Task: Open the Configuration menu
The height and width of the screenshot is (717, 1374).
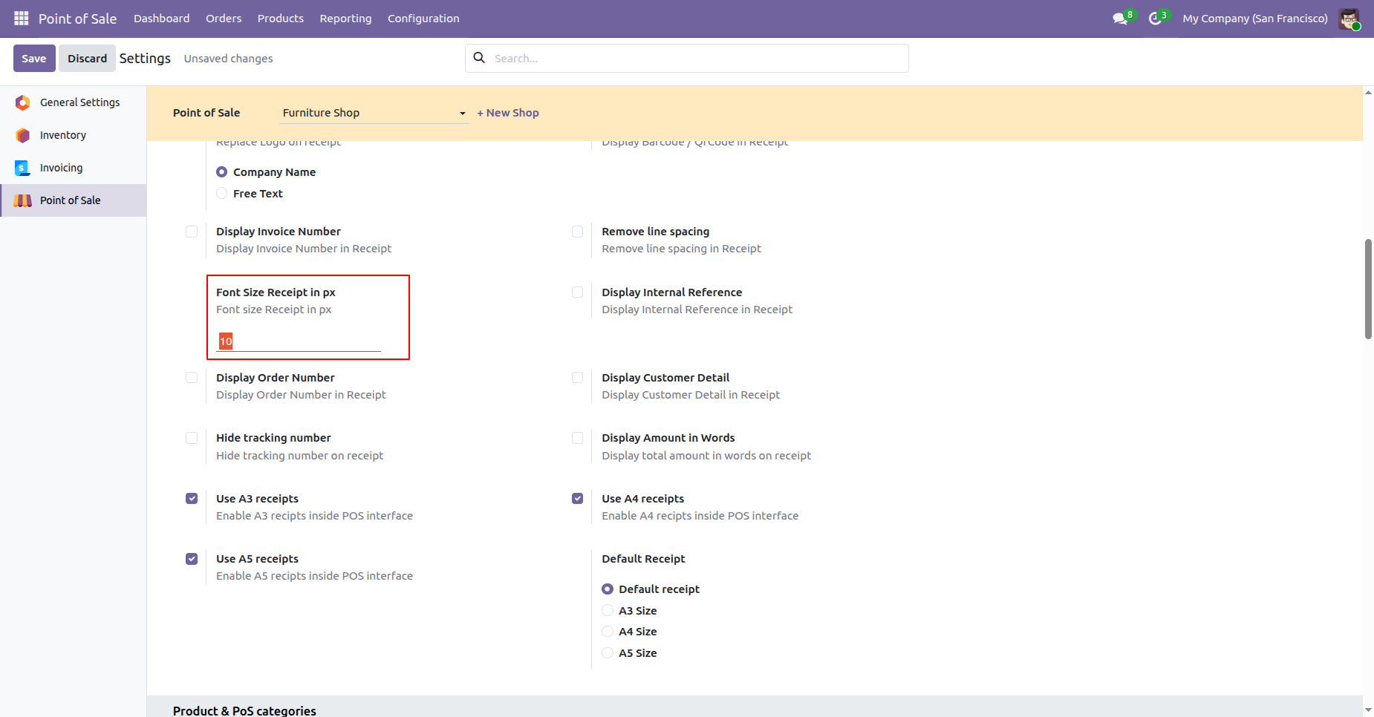Action: coord(423,19)
